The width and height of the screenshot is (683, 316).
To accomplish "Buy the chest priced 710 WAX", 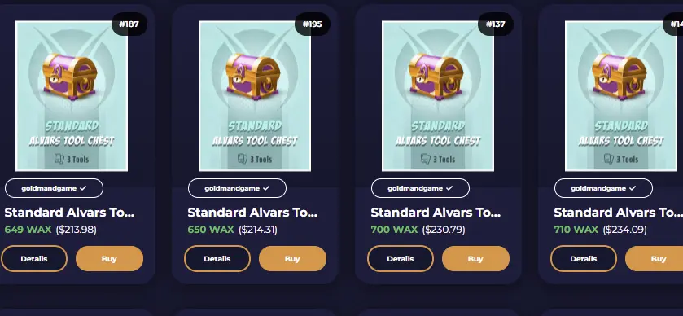I will (655, 259).
